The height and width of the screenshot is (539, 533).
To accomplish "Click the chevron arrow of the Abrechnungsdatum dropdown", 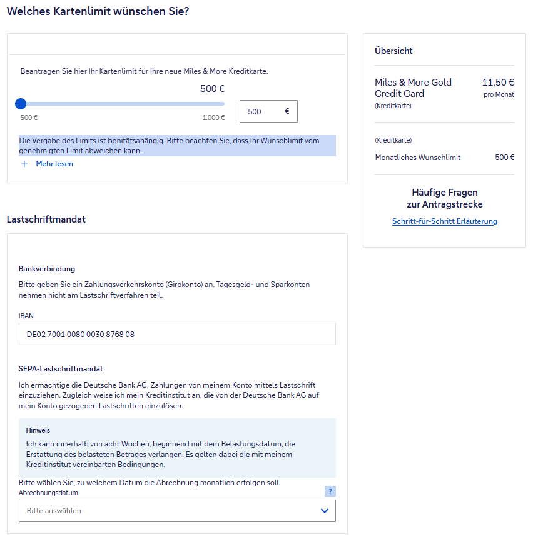I will tap(324, 511).
